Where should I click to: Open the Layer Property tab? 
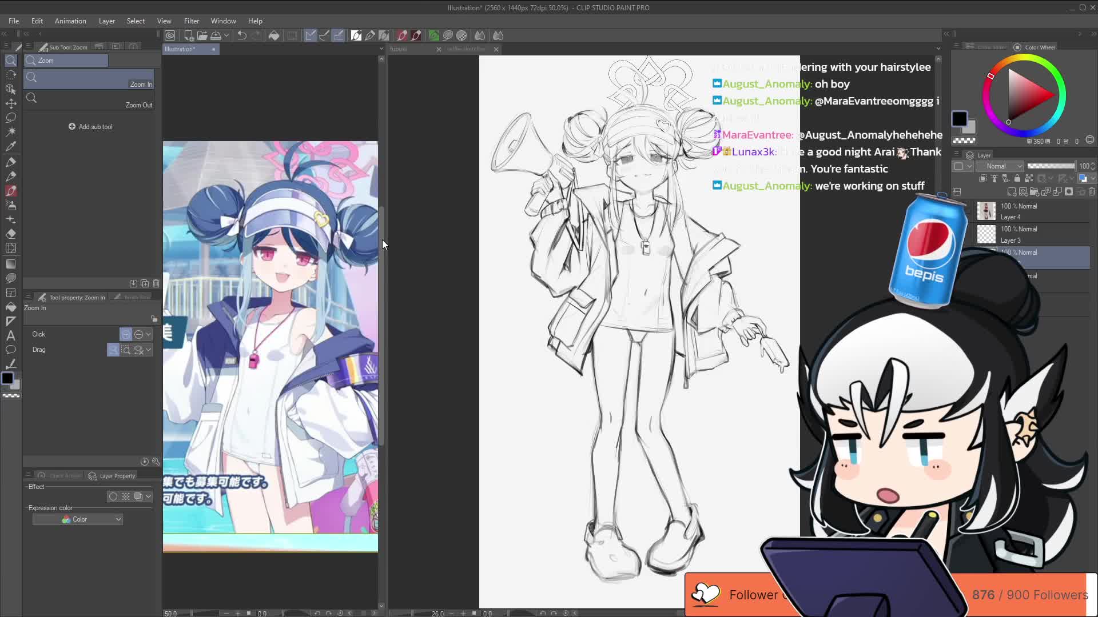(x=113, y=476)
